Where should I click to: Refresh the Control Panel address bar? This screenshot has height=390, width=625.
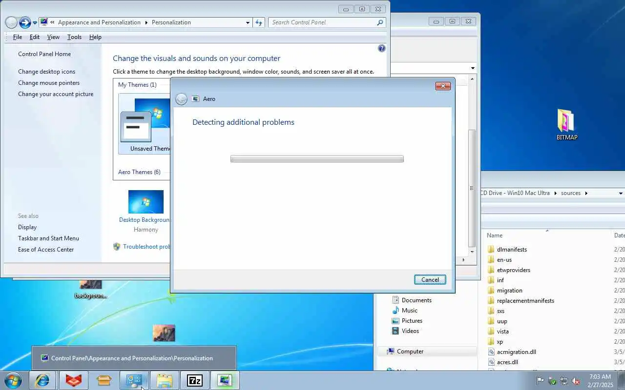click(259, 22)
